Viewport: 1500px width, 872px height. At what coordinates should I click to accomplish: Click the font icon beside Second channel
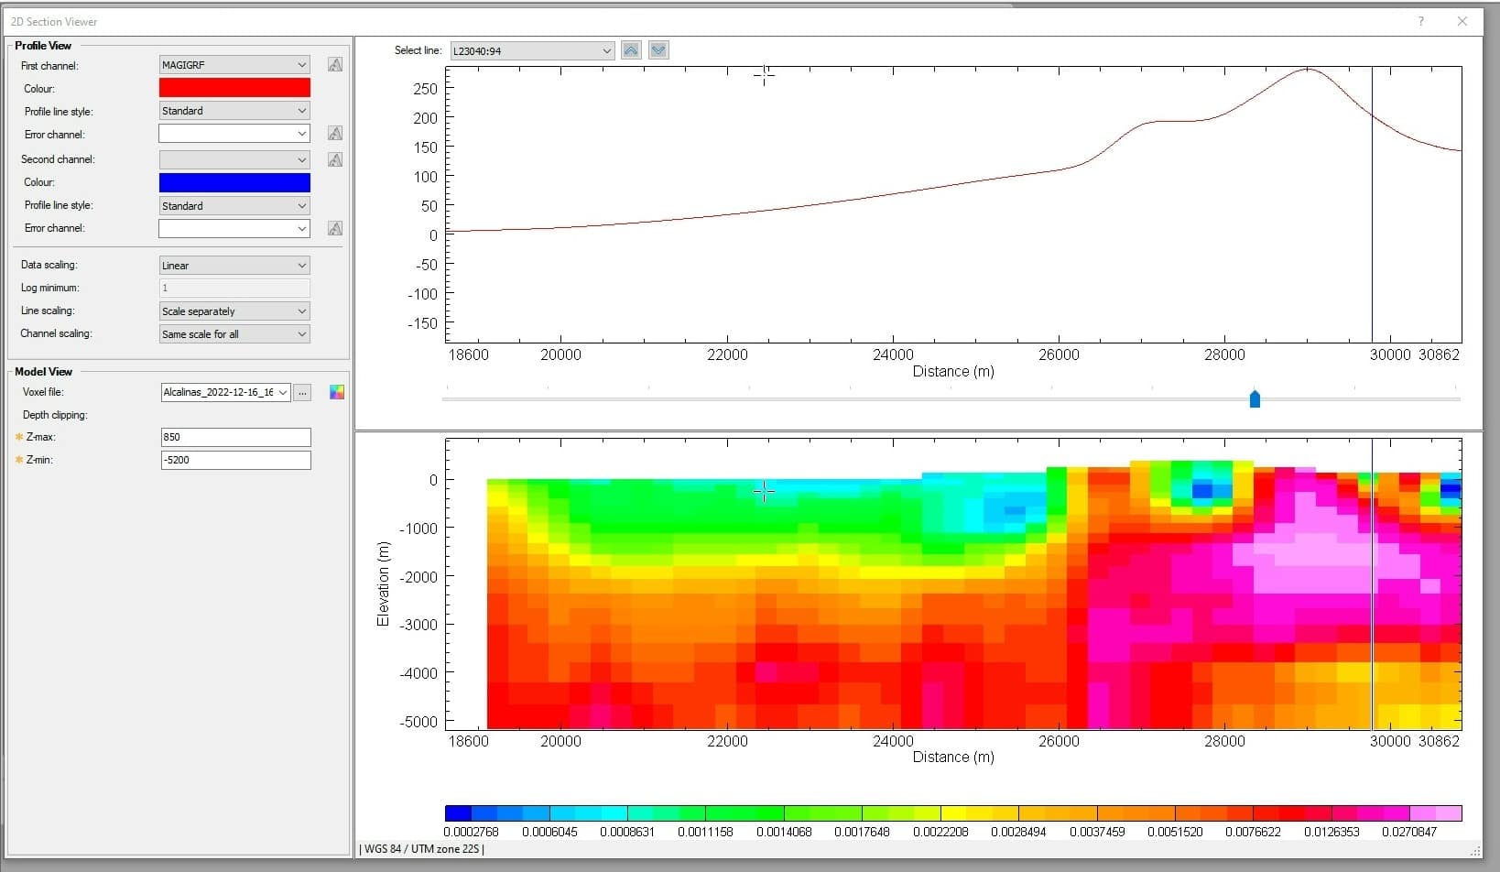(335, 158)
